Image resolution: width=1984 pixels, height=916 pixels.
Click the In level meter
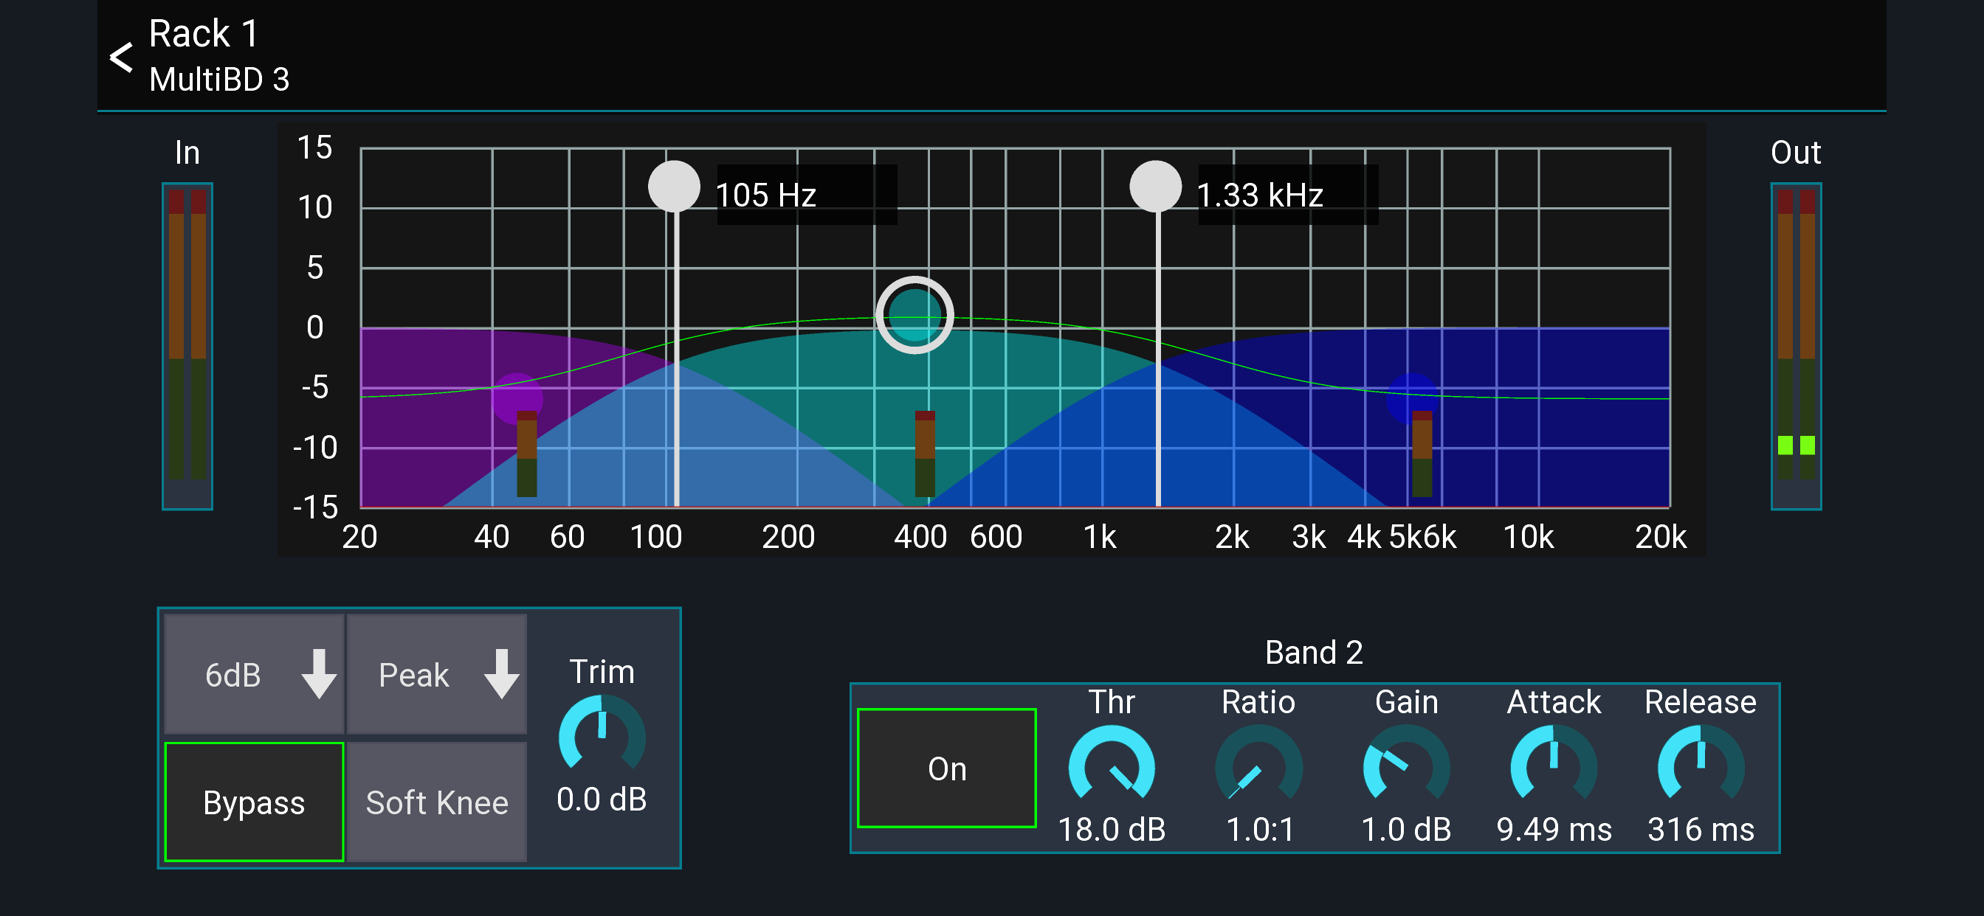pos(187,346)
